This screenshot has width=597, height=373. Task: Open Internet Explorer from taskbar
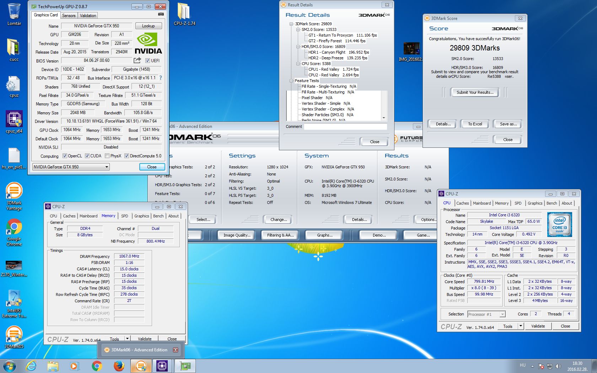point(31,366)
